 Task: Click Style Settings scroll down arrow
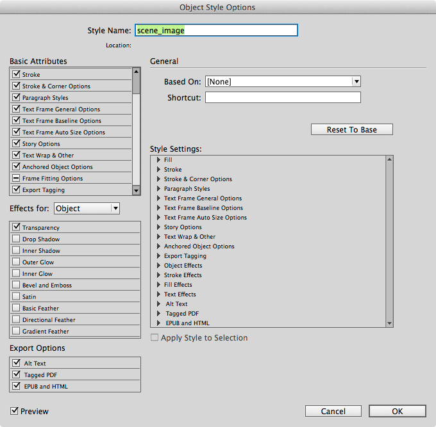coord(389,323)
